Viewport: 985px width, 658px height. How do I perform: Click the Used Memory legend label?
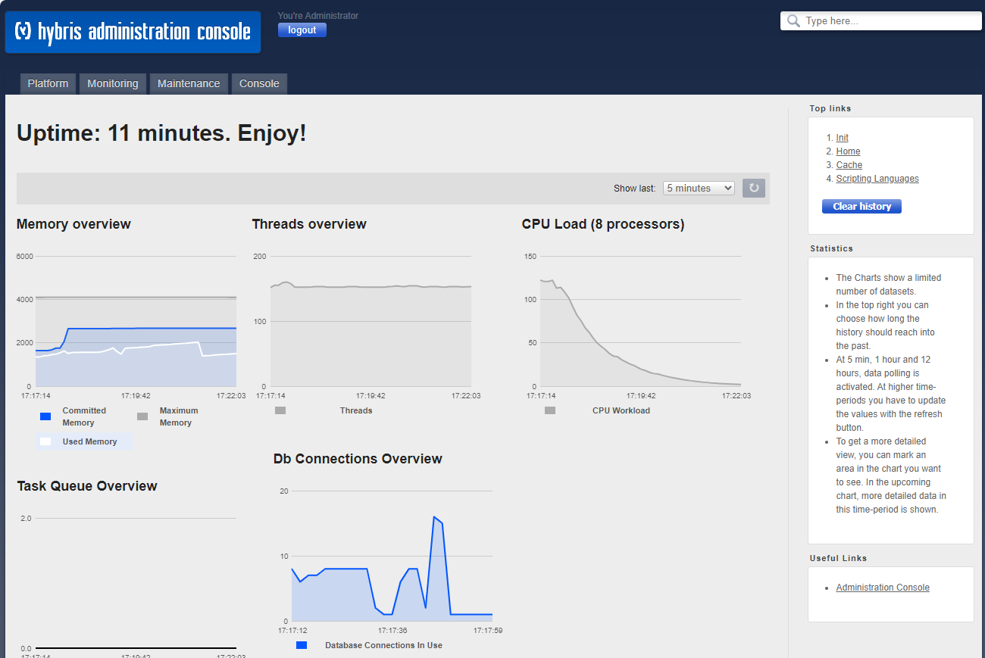[89, 441]
